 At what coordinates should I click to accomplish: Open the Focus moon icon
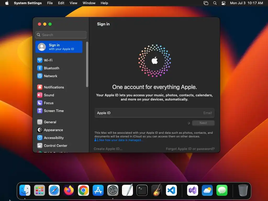coord(40,103)
